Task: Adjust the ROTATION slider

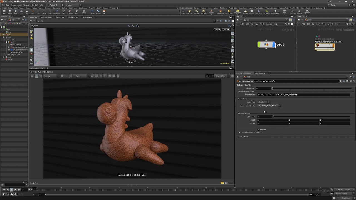Action: pos(311,117)
